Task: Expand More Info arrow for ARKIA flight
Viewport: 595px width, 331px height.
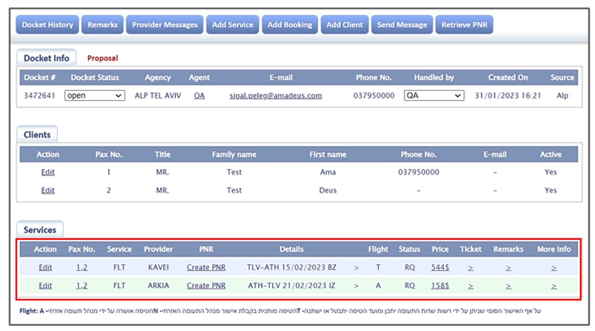Action: (553, 286)
